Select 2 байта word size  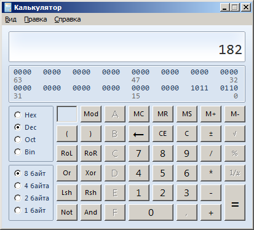click(x=32, y=198)
